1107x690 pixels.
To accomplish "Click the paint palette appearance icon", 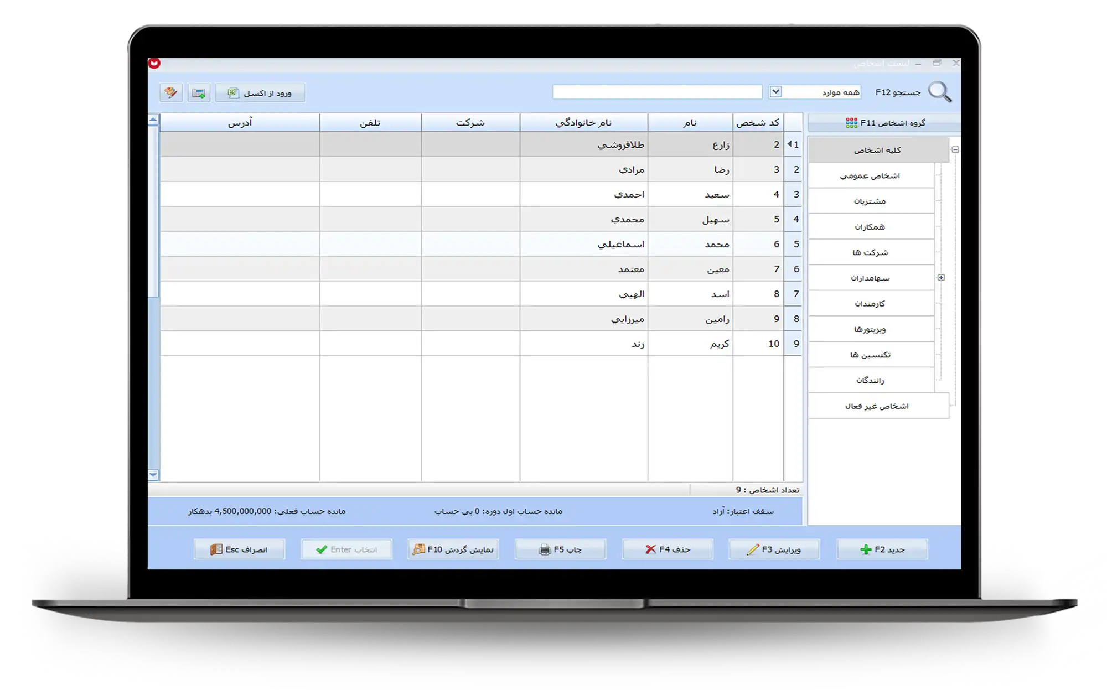I will tap(171, 93).
